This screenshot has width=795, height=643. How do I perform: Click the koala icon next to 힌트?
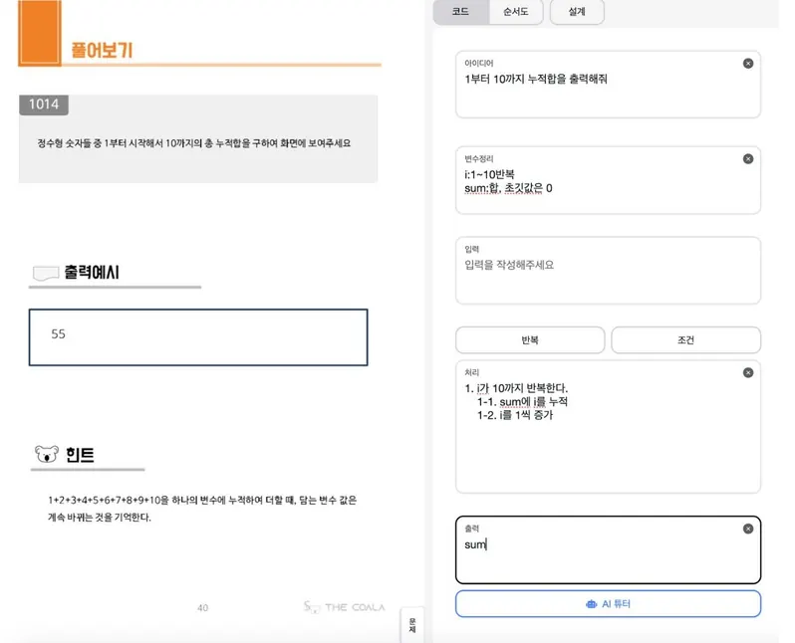47,454
